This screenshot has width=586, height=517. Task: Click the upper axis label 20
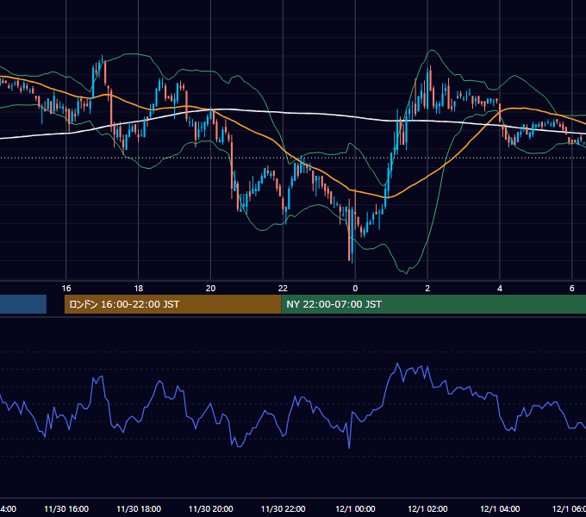(211, 289)
